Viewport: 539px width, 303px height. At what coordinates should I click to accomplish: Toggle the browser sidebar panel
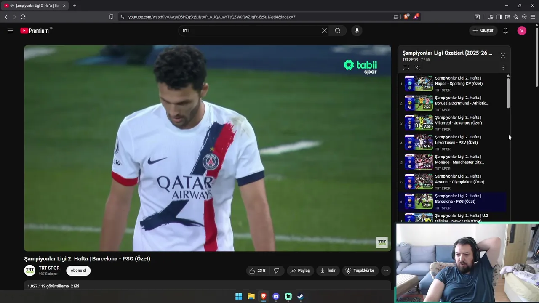[499, 17]
